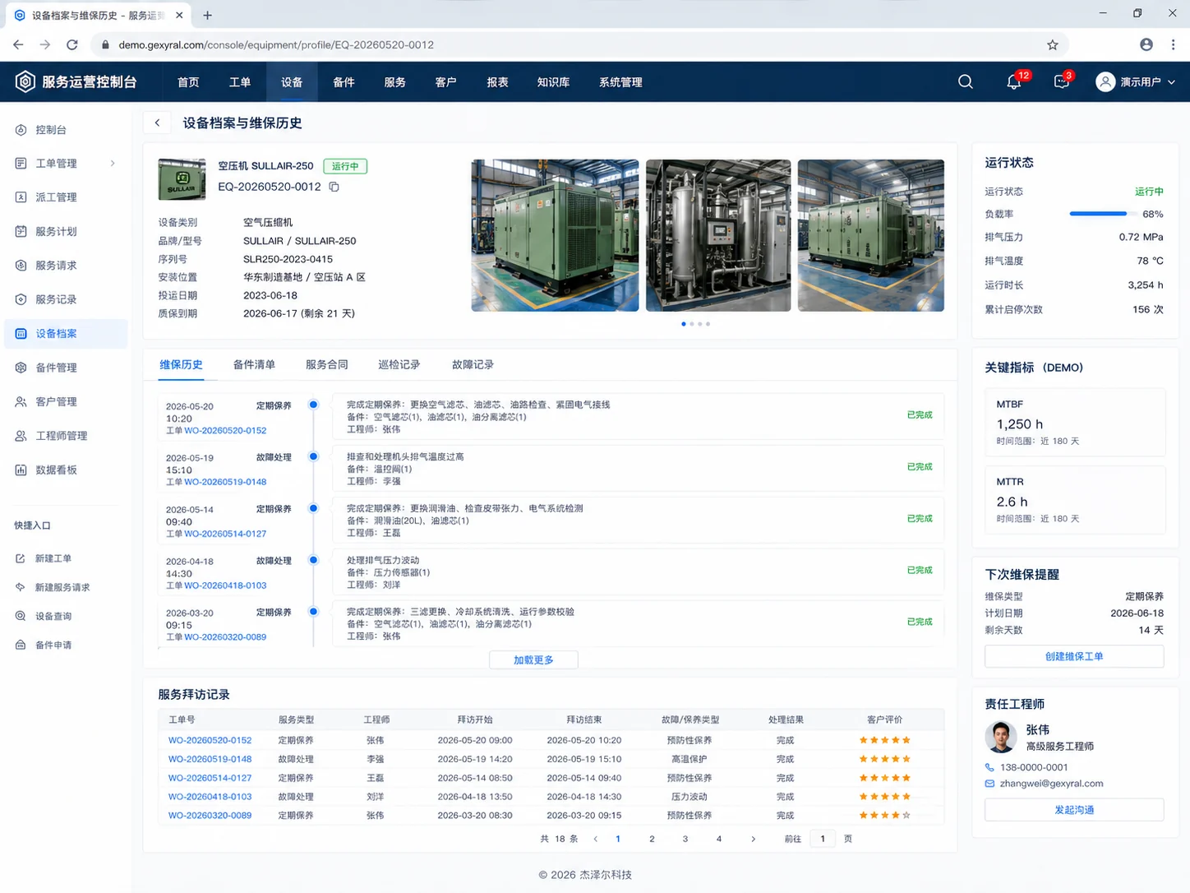The height and width of the screenshot is (893, 1190).
Task: Expand the 工单管理 sidebar submenu
Action: click(x=113, y=164)
